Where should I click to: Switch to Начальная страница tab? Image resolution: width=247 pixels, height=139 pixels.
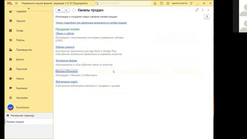29,115
